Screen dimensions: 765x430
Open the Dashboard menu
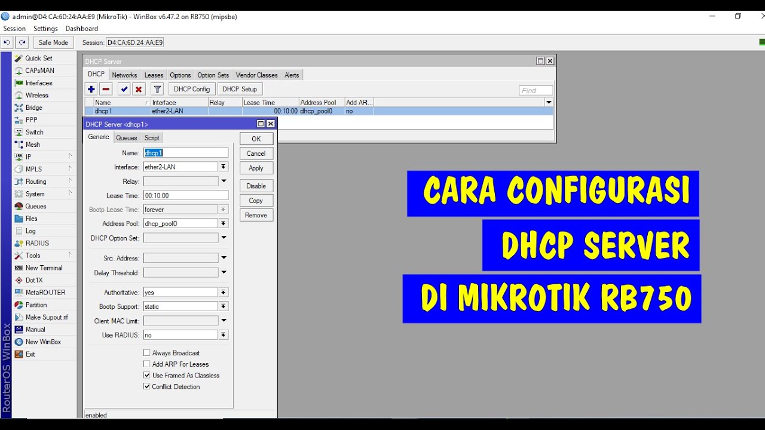[82, 29]
